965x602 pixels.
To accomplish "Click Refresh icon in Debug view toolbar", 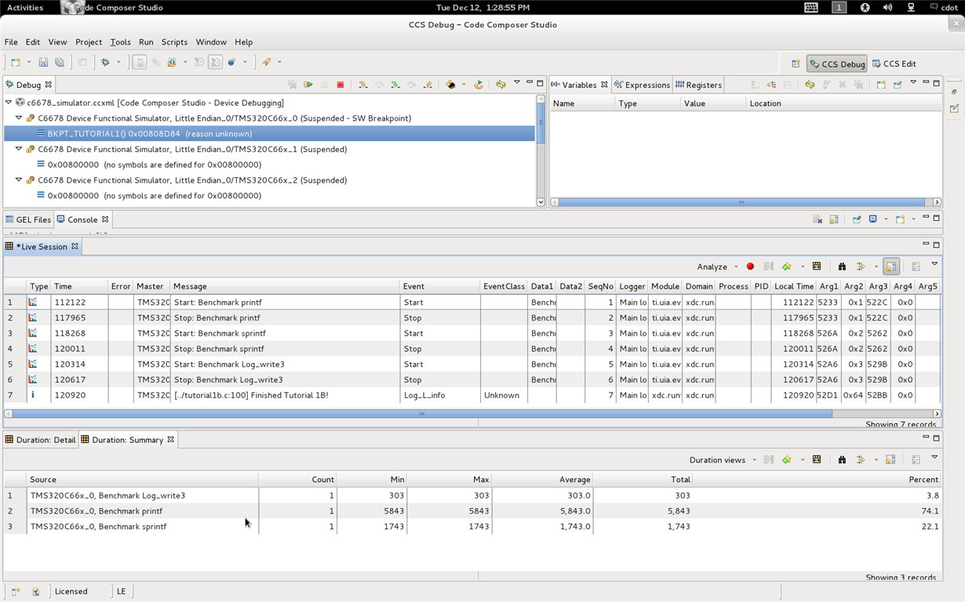I will coord(501,85).
